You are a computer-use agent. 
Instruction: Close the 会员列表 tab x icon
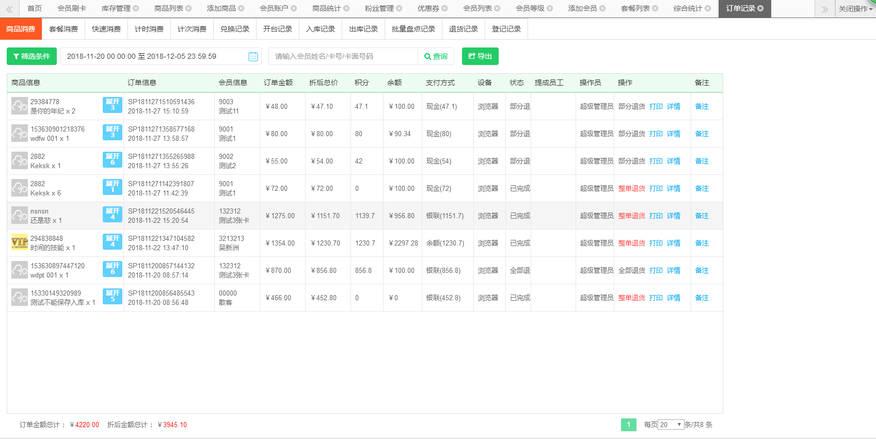[x=497, y=8]
